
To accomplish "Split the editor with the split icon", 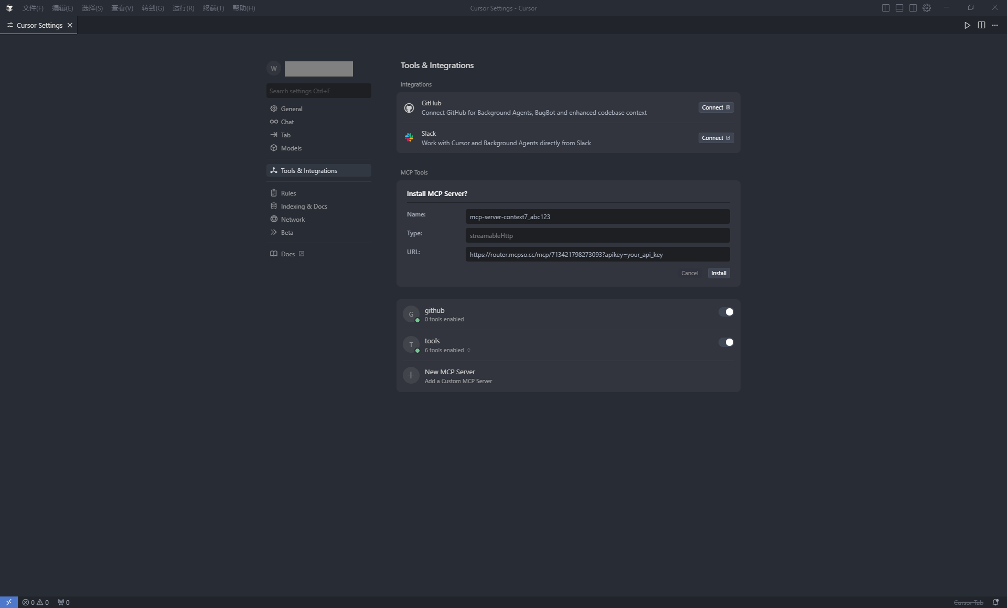I will point(981,25).
